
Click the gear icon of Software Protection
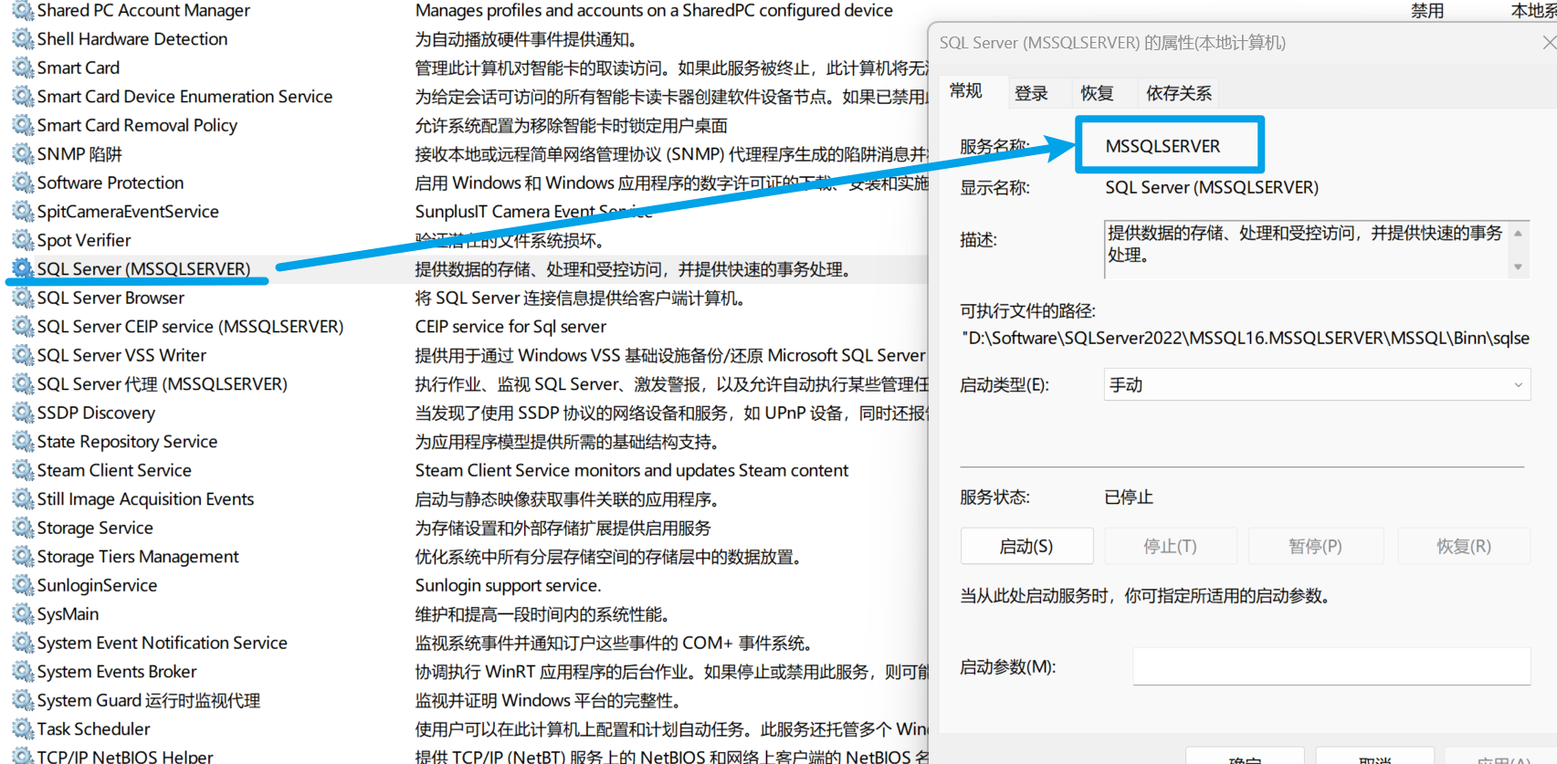coord(23,183)
